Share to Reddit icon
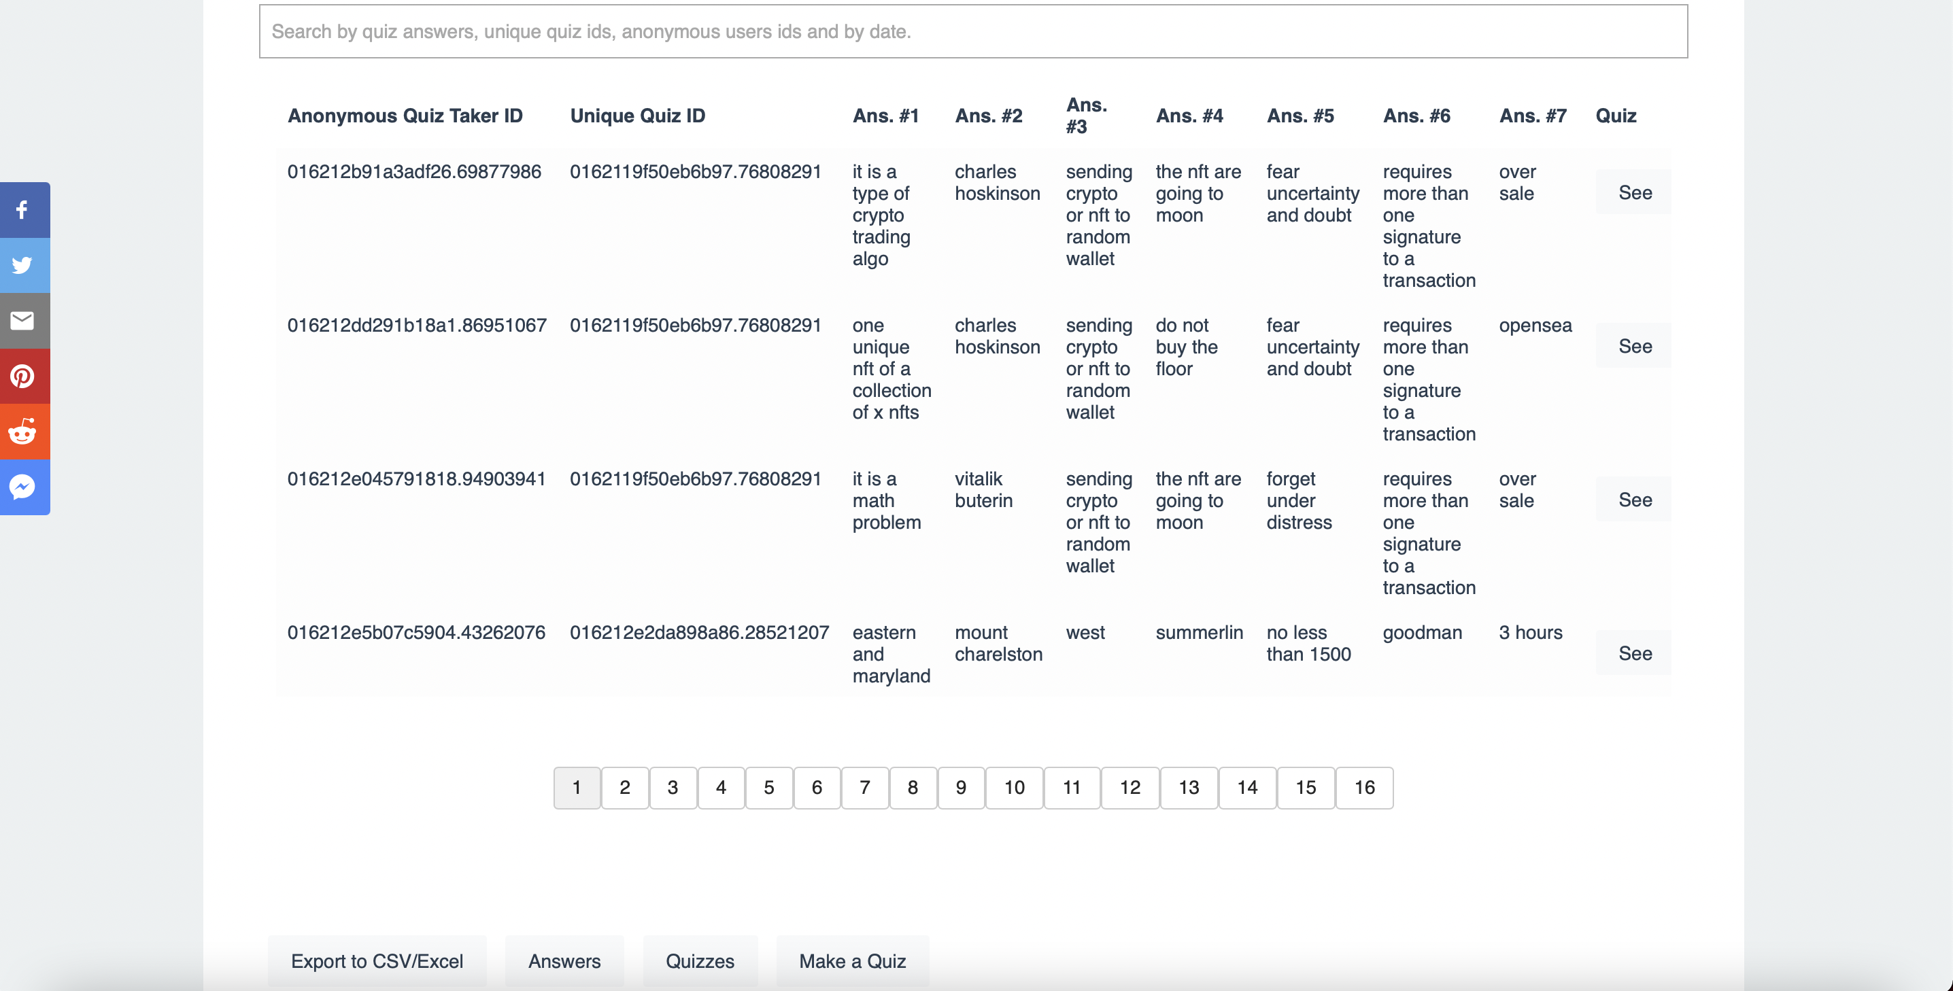Screen dimensions: 1953x991 point(22,432)
